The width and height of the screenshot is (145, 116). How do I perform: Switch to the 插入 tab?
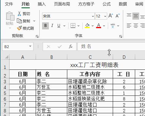pyautogui.click(x=41, y=4)
